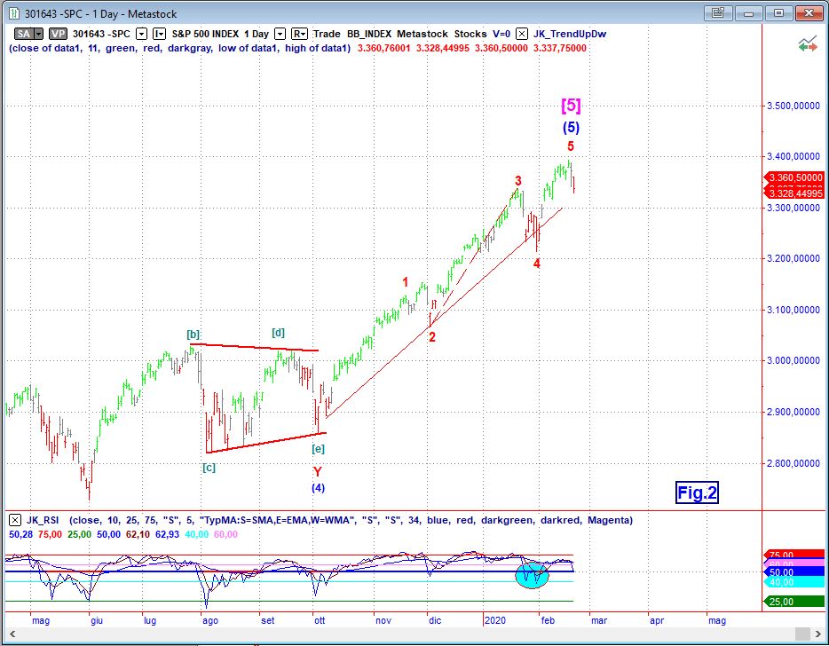Open the symbol dropdown after 301643 -SPC

[141, 34]
